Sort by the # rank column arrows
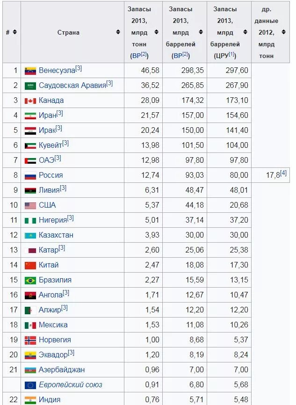 [x=14, y=32]
